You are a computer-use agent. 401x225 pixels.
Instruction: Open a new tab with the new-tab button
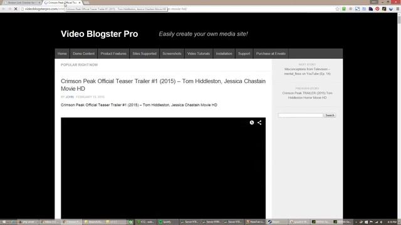[86, 2]
